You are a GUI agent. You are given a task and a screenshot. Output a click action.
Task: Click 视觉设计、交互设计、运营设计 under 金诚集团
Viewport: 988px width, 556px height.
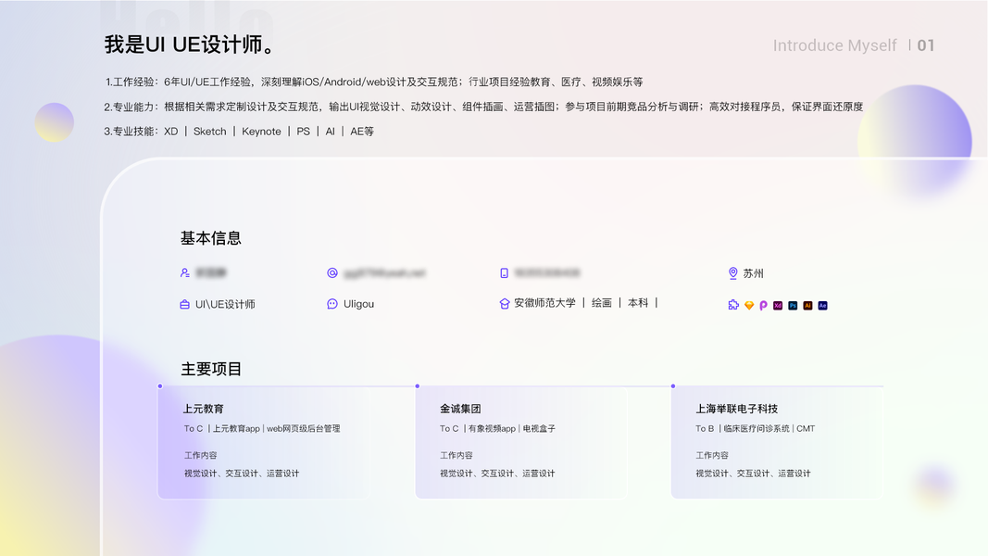[x=497, y=474]
